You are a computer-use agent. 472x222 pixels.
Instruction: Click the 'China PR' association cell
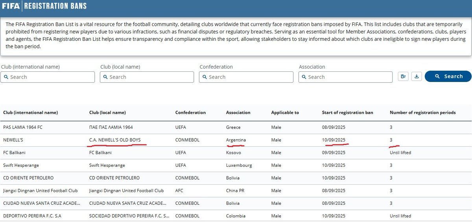click(235, 191)
